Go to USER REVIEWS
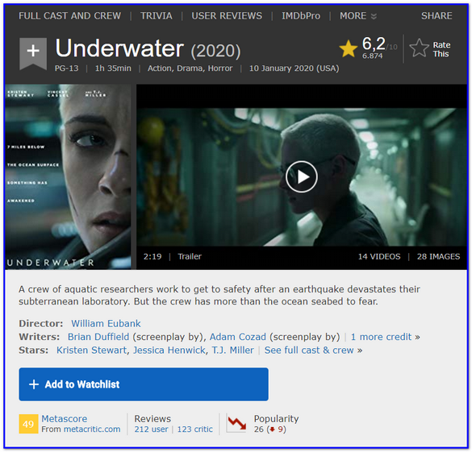This screenshot has height=452, width=472. [227, 16]
